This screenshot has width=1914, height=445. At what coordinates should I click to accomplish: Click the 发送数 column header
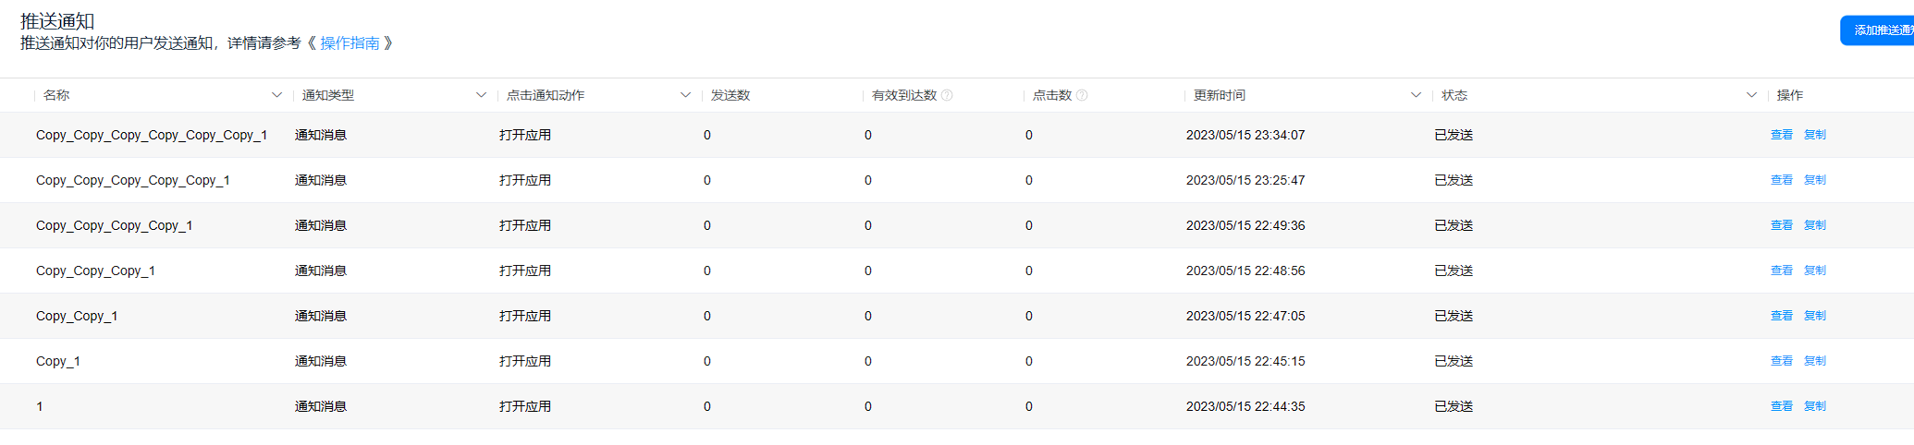point(730,95)
